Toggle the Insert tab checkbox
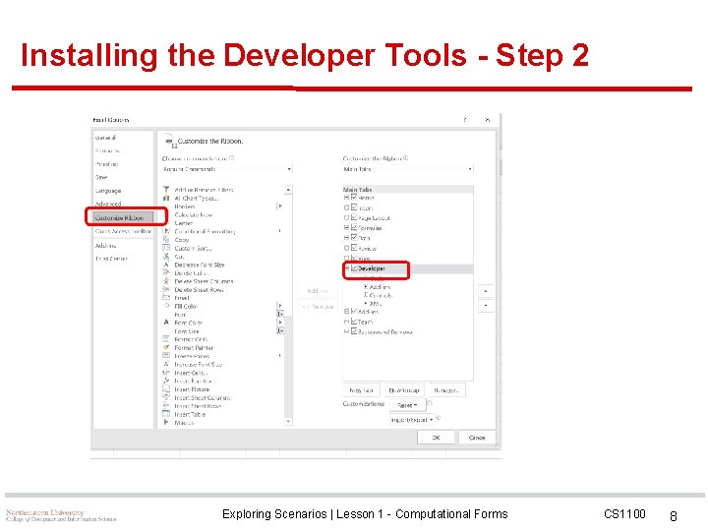Screen dimensions: 708x531 coord(354,207)
